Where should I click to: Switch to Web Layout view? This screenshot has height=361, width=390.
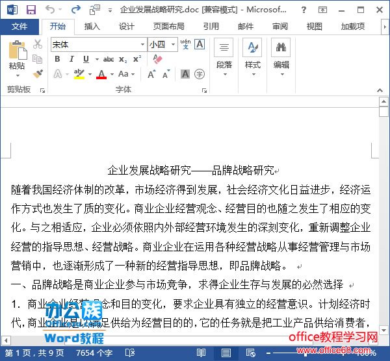[250, 353]
